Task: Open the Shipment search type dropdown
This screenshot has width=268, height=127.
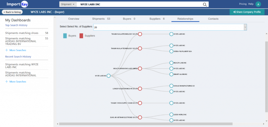Action: pos(68,4)
